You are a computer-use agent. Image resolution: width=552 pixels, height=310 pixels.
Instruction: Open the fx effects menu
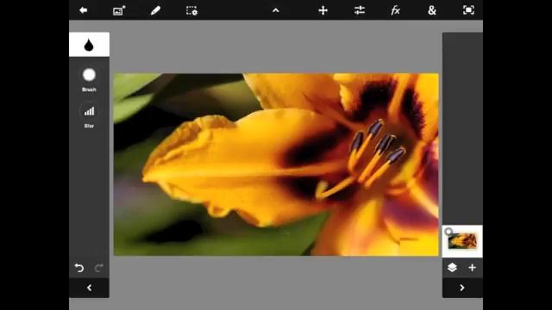coord(395,10)
